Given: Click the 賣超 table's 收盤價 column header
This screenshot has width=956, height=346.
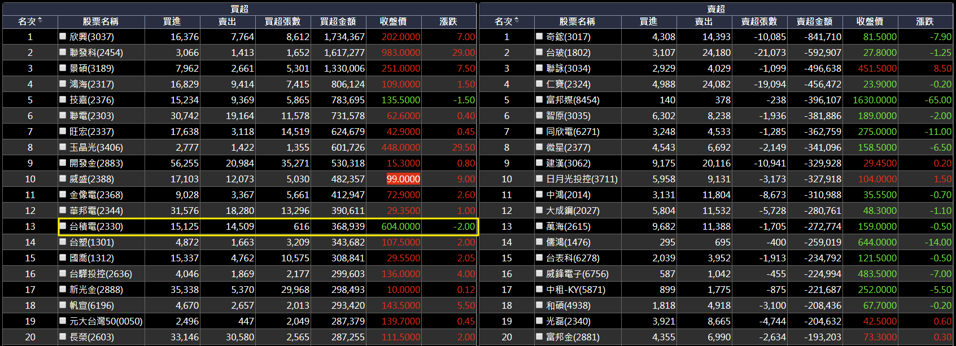Looking at the screenshot, I should 870,21.
